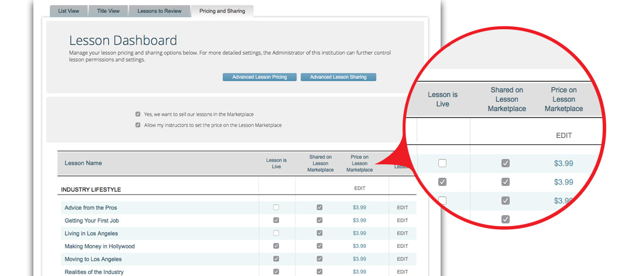Screen dimensions: 639x276
Task: Switch to the List View tab
Action: click(x=68, y=11)
